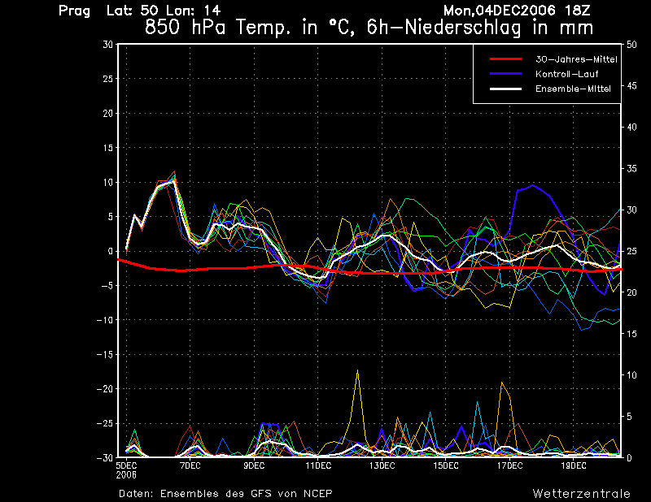This screenshot has height=502, width=651.
Task: Click the 0 label on left temperature axis
Action: (x=109, y=252)
